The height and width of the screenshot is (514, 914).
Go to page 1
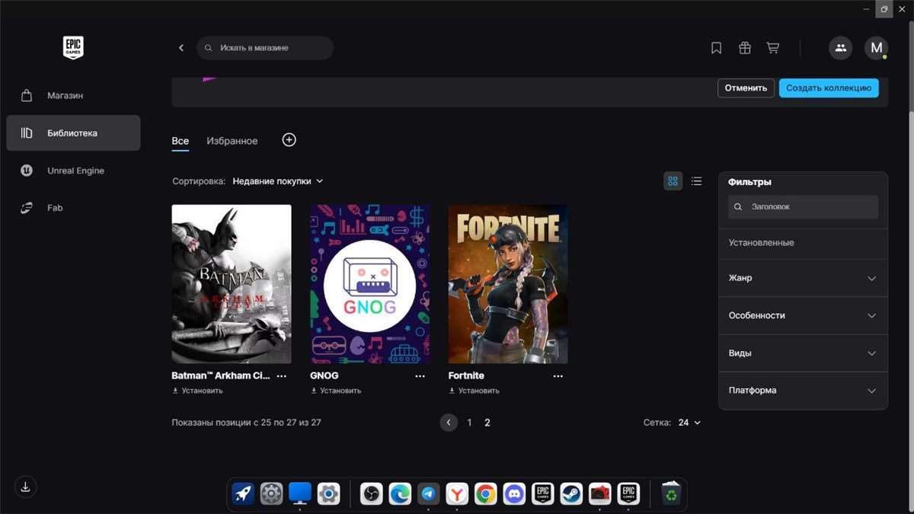pyautogui.click(x=469, y=423)
